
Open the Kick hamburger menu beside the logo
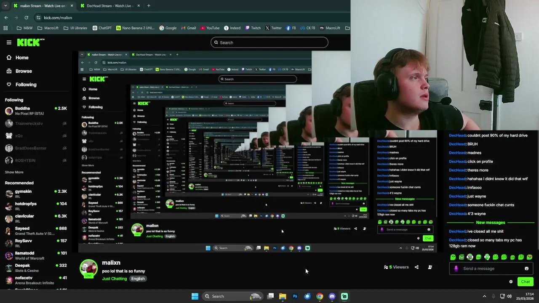9,43
